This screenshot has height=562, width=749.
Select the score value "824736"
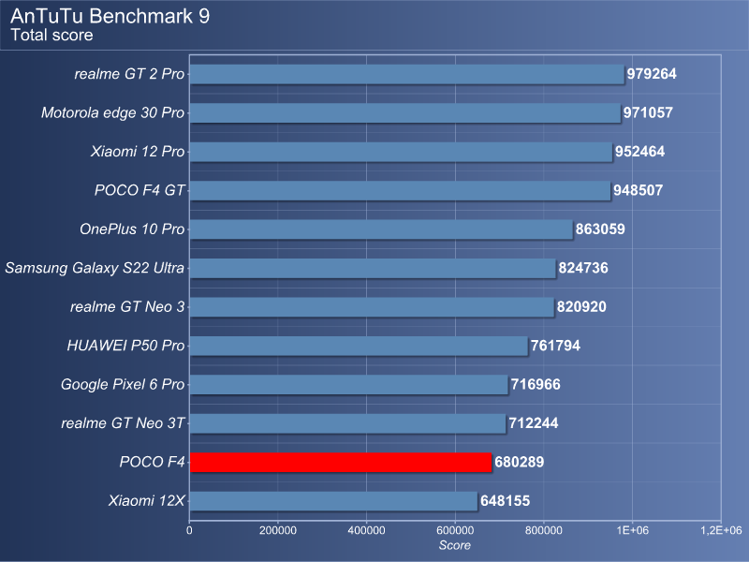pyautogui.click(x=583, y=268)
